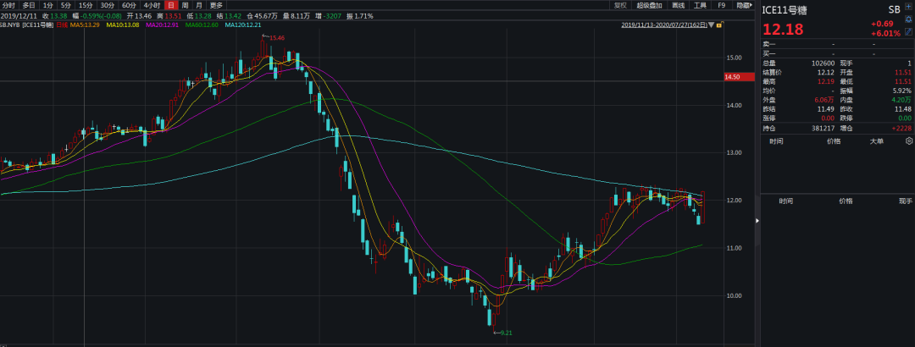Click the 现手 column header in lower list

[x=905, y=201]
